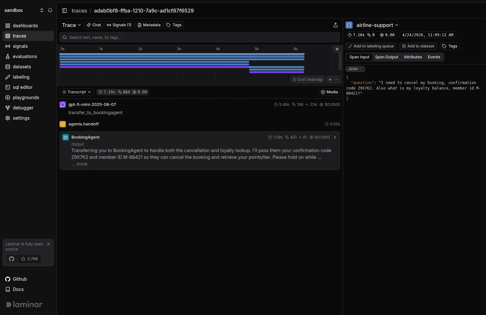Open the Transcript view dropdown
Screen dimensions: 486x315
coord(76,92)
